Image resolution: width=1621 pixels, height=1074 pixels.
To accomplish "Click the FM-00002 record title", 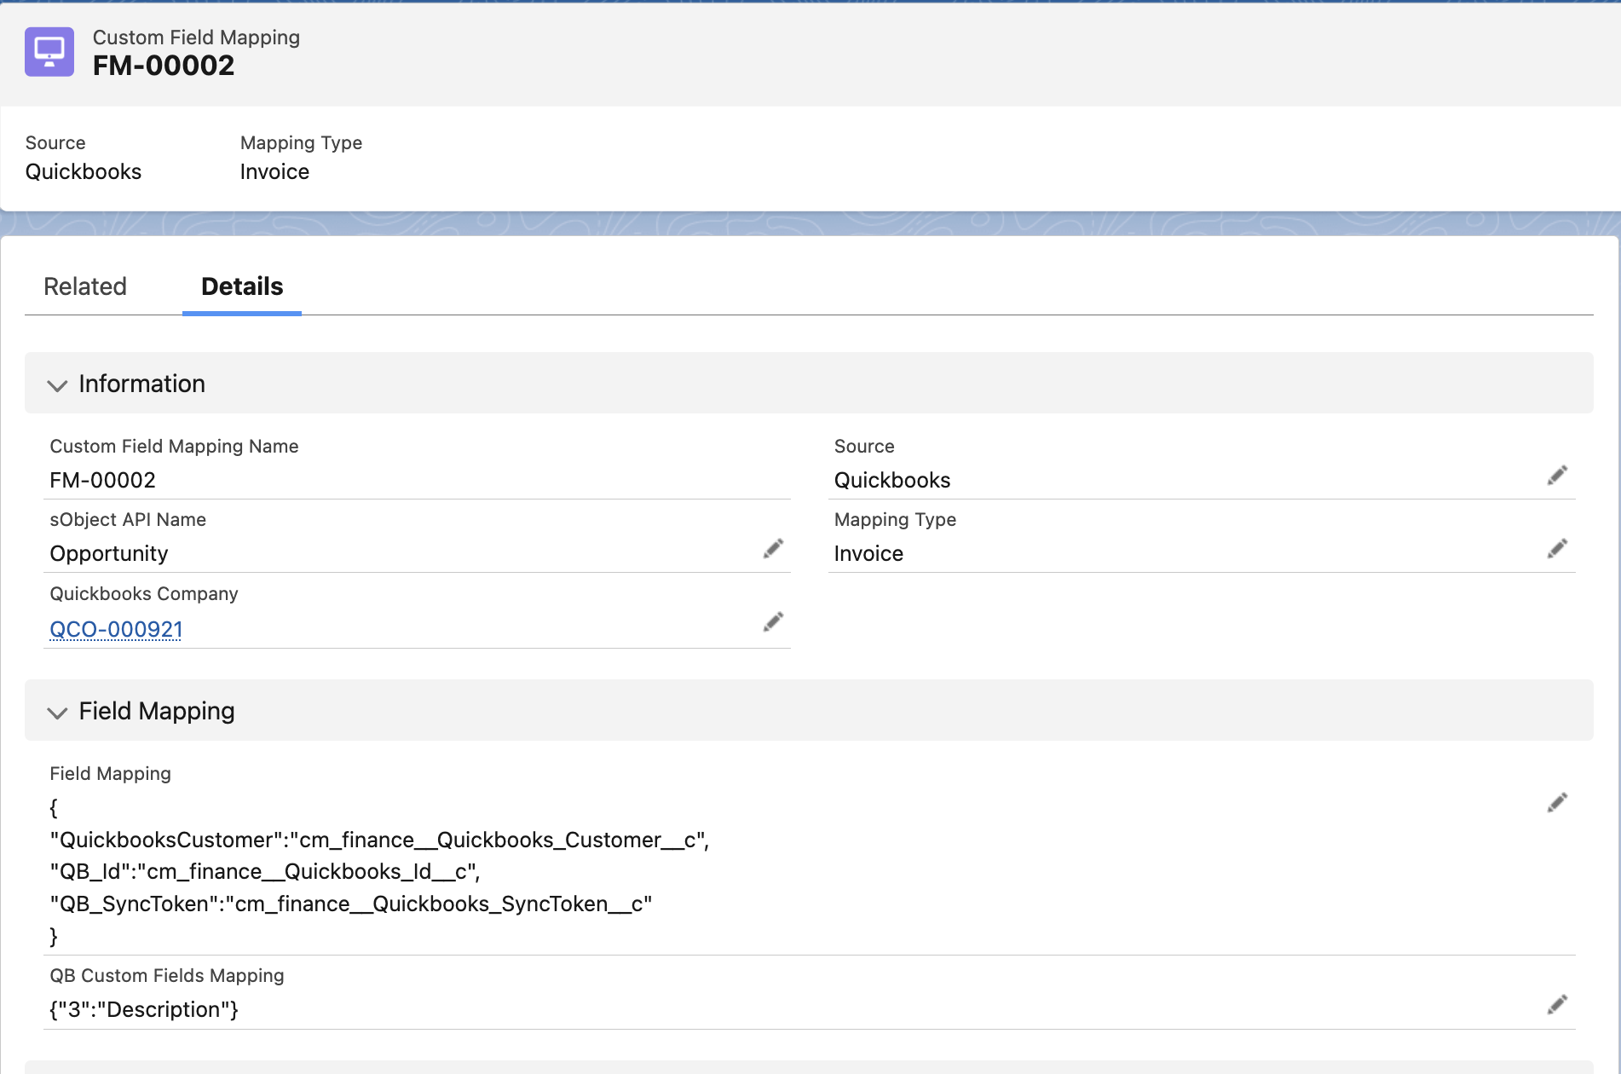I will click(x=164, y=66).
